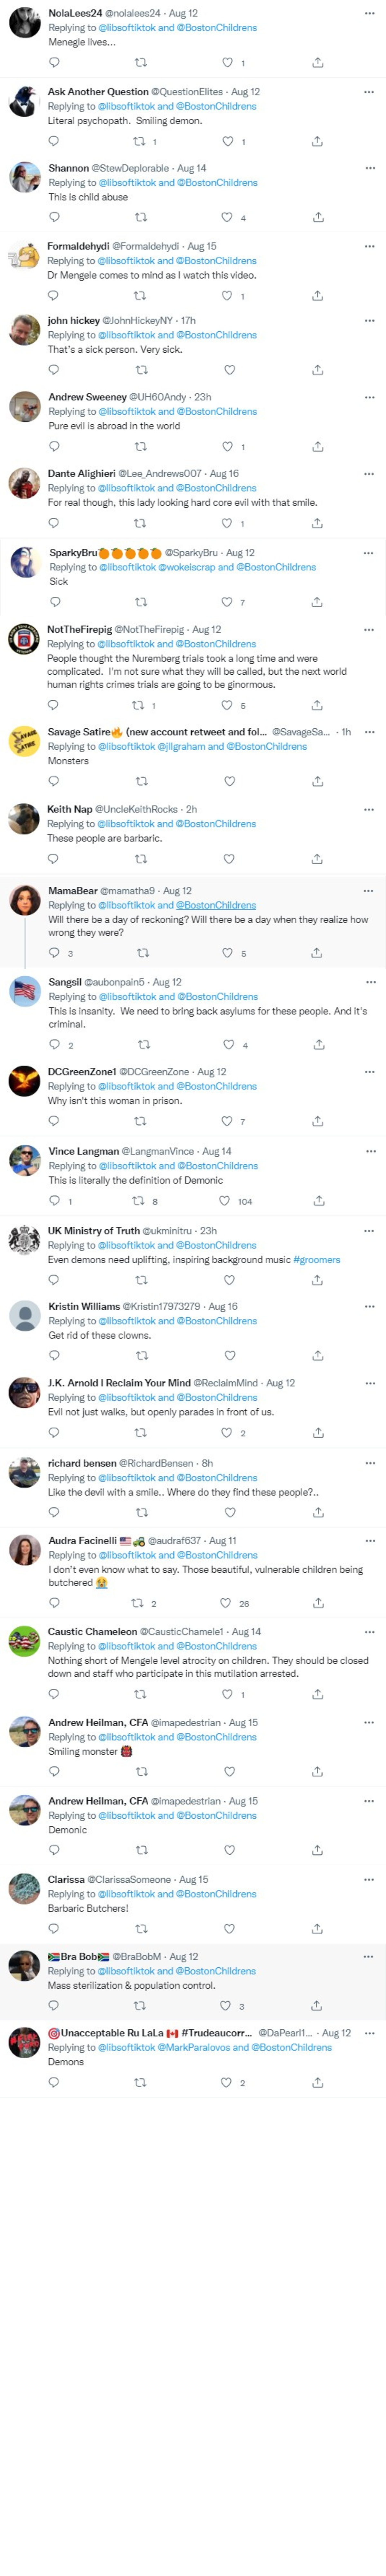Retweet Audra Facinelli's tweet

pyautogui.click(x=139, y=1603)
